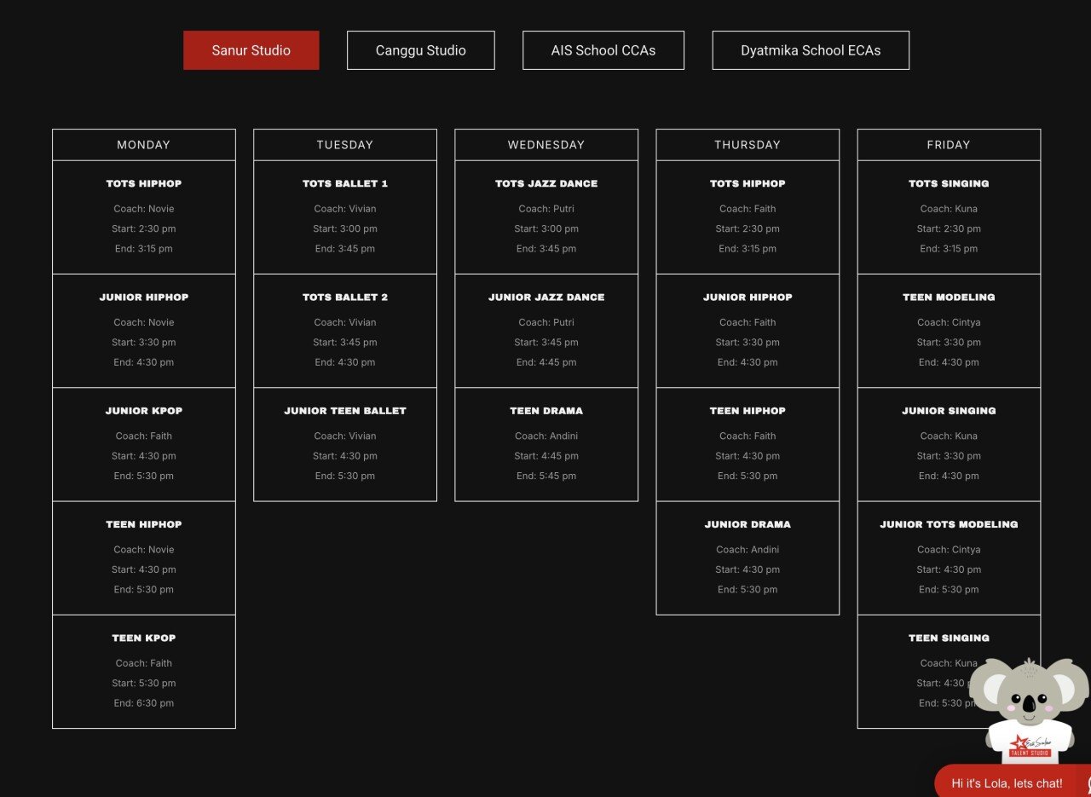The width and height of the screenshot is (1091, 797).
Task: Click Coach: Vivian under TOTS BALLET 1
Action: coord(345,209)
